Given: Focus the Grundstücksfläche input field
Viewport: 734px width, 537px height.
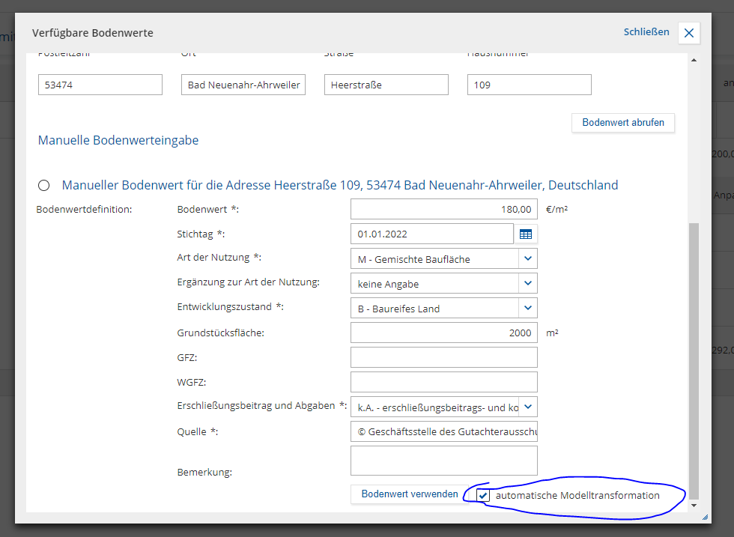Looking at the screenshot, I should [x=443, y=333].
